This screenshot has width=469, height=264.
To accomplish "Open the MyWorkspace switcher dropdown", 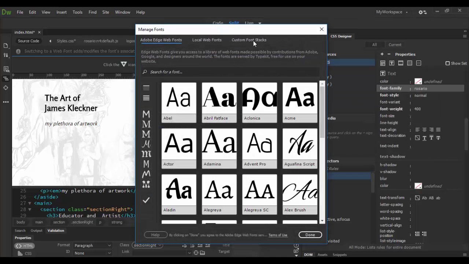I will 392,12.
